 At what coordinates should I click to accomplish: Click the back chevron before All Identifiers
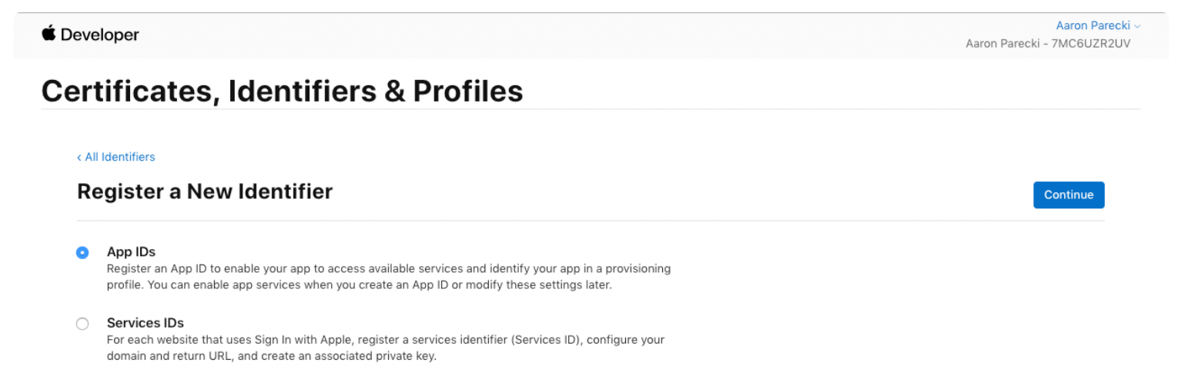pyautogui.click(x=79, y=158)
